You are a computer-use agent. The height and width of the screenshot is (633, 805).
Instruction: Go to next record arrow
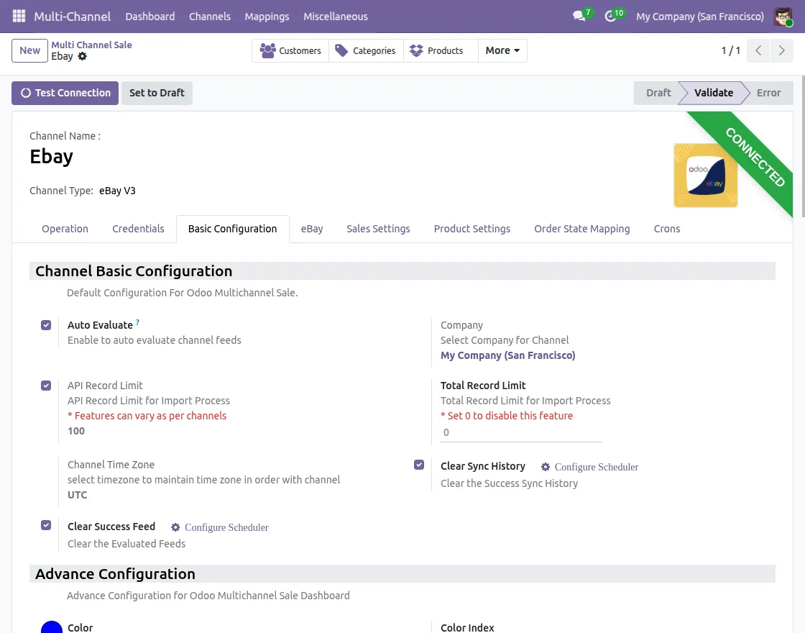pyautogui.click(x=781, y=50)
